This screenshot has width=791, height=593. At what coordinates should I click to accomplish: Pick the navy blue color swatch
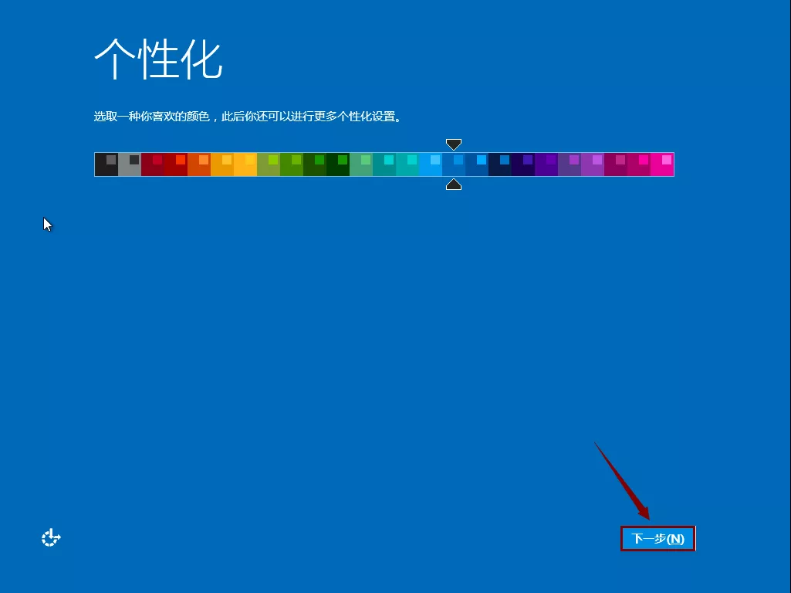[x=500, y=164]
